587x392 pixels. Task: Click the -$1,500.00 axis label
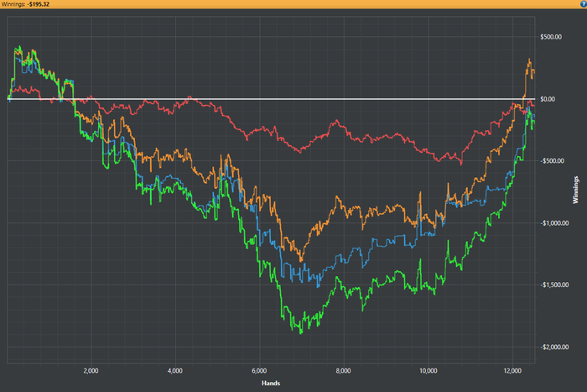554,285
